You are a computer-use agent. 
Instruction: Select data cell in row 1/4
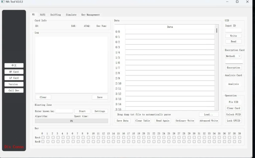[x=170, y=52]
